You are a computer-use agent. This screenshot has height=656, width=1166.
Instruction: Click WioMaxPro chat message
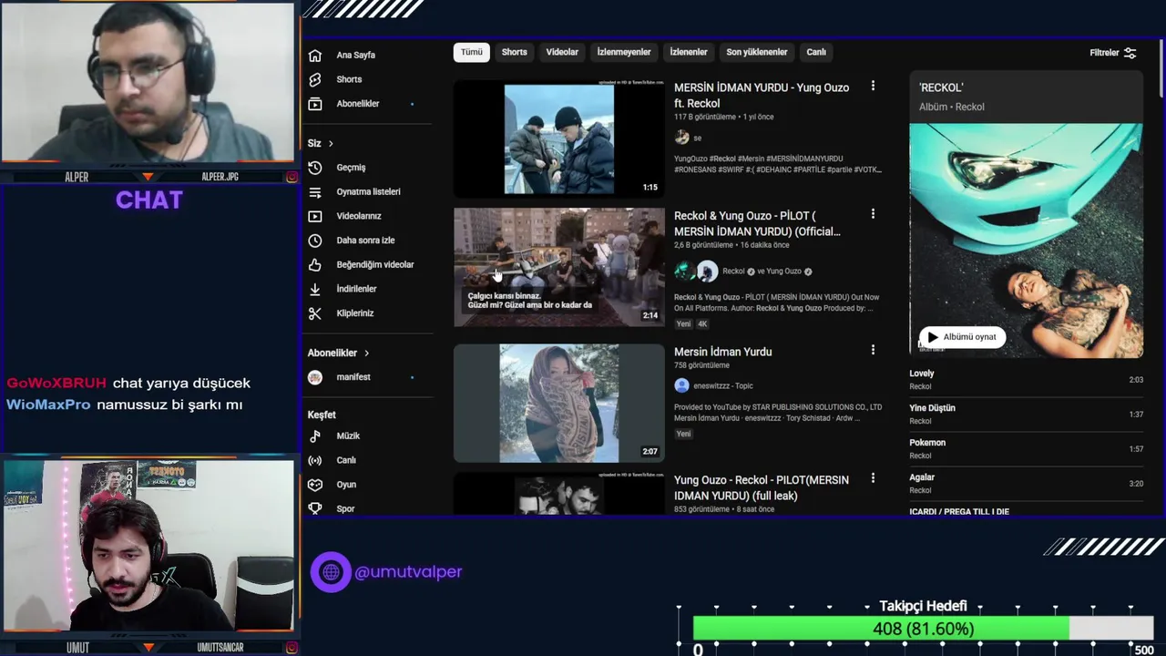point(125,405)
